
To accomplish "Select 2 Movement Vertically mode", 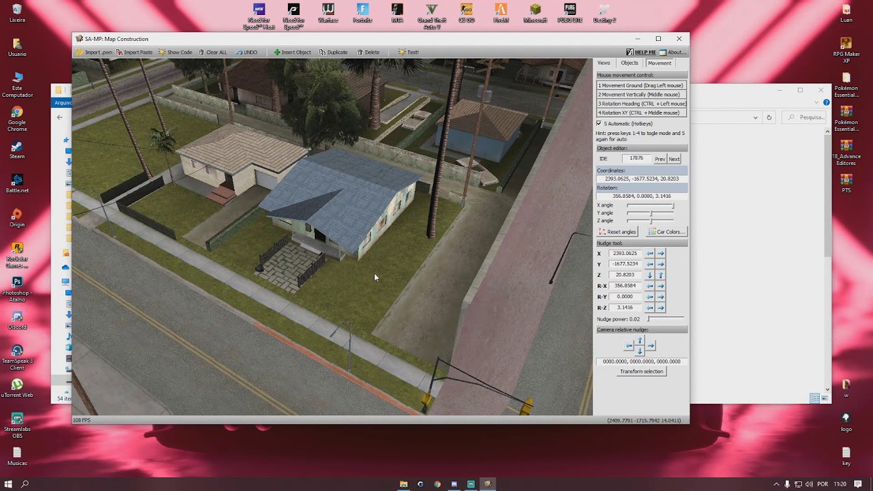I will coord(642,94).
